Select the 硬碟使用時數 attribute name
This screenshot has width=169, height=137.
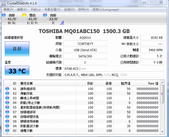(30, 121)
